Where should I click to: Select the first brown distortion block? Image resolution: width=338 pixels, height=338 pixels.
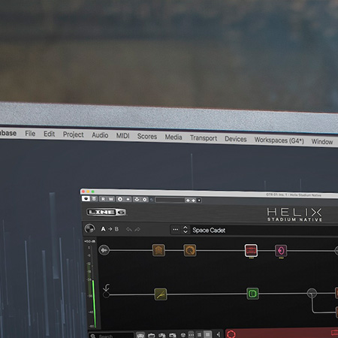pyautogui.click(x=158, y=250)
